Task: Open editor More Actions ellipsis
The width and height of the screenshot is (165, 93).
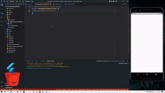Action: pos(127,4)
